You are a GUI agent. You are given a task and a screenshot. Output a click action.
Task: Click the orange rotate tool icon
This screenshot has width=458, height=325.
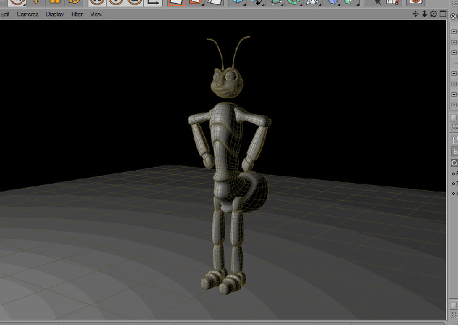pos(74,3)
